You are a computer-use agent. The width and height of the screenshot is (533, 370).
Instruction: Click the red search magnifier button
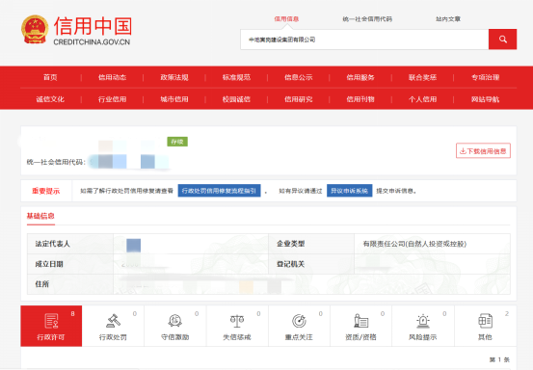[502, 40]
